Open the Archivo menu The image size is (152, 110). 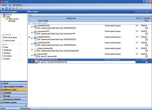coord(4,5)
